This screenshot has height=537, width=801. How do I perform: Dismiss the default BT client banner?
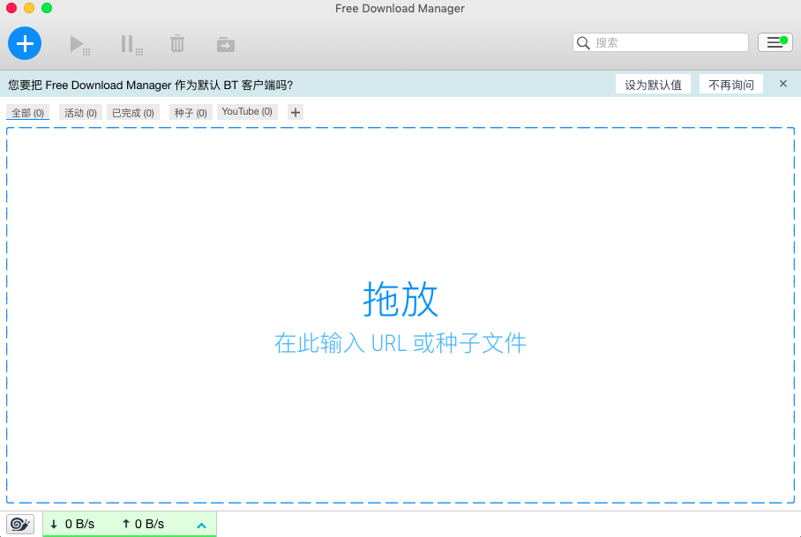pyautogui.click(x=783, y=84)
